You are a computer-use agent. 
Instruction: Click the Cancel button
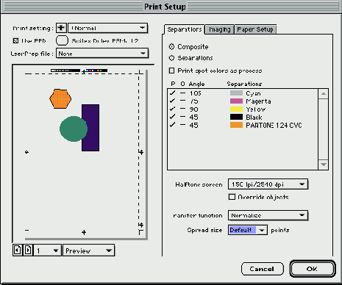pyautogui.click(x=263, y=269)
